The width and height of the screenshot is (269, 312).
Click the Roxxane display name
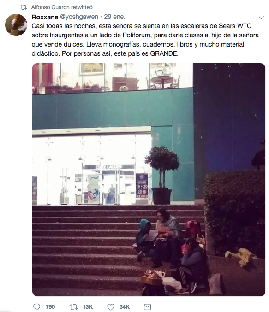(45, 17)
